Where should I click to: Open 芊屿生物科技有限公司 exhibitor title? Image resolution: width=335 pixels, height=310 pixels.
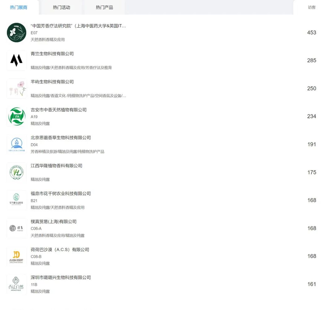coord(52,82)
